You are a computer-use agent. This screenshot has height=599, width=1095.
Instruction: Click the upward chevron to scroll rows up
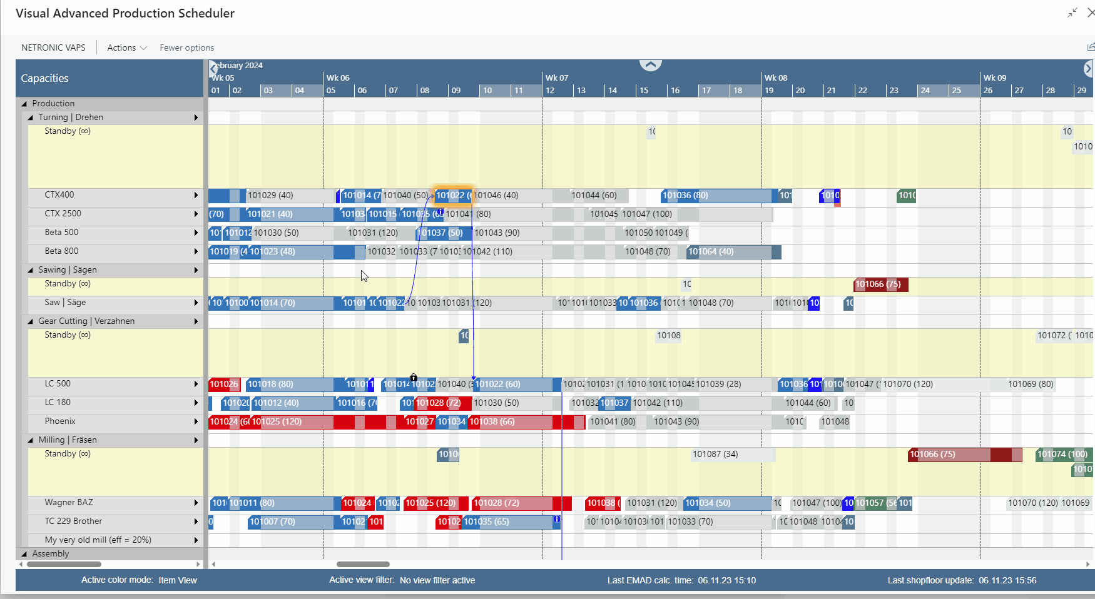click(x=651, y=64)
